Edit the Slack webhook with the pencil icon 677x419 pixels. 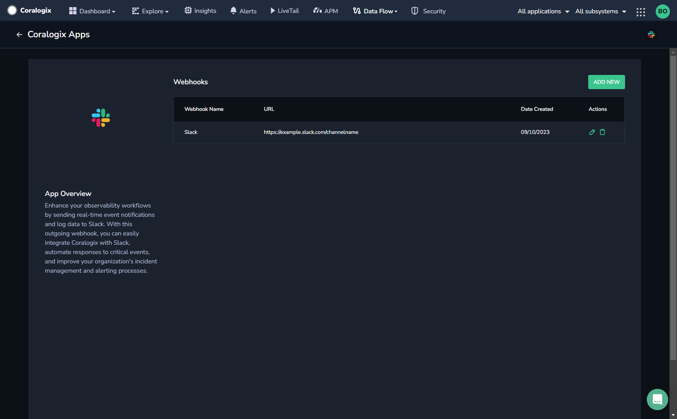tap(592, 132)
